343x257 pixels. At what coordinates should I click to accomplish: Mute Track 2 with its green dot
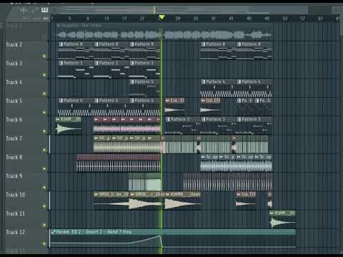(x=44, y=56)
